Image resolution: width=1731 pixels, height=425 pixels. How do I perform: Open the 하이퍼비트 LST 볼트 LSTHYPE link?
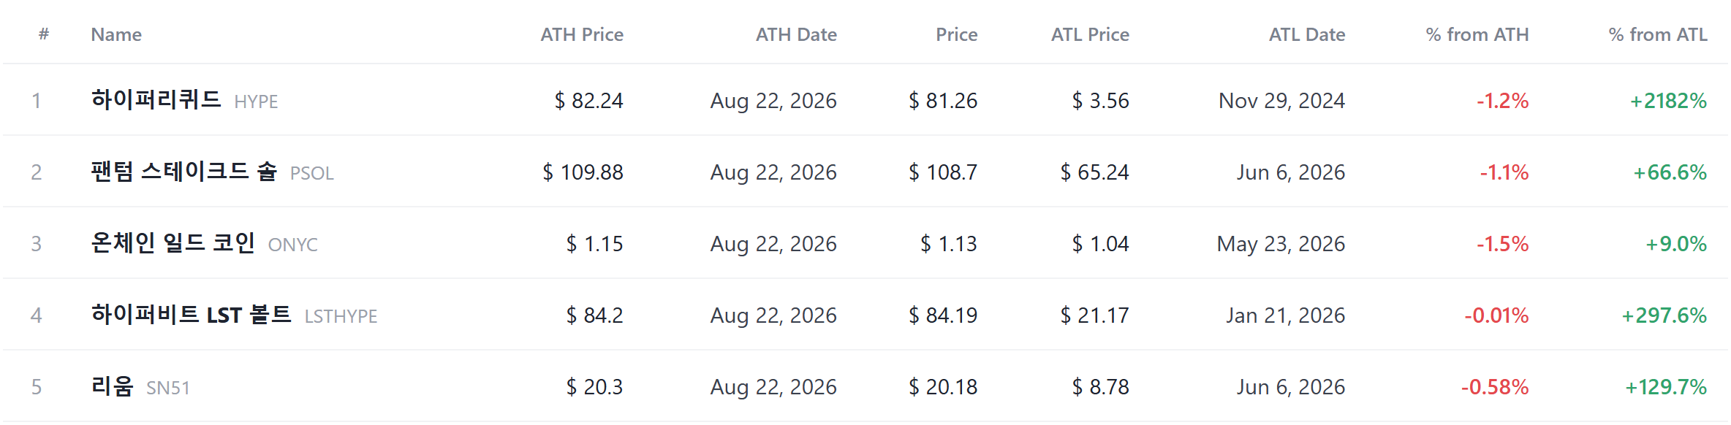pyautogui.click(x=234, y=315)
